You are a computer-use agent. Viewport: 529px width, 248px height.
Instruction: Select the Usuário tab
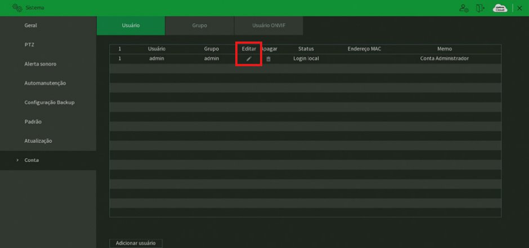[131, 26]
